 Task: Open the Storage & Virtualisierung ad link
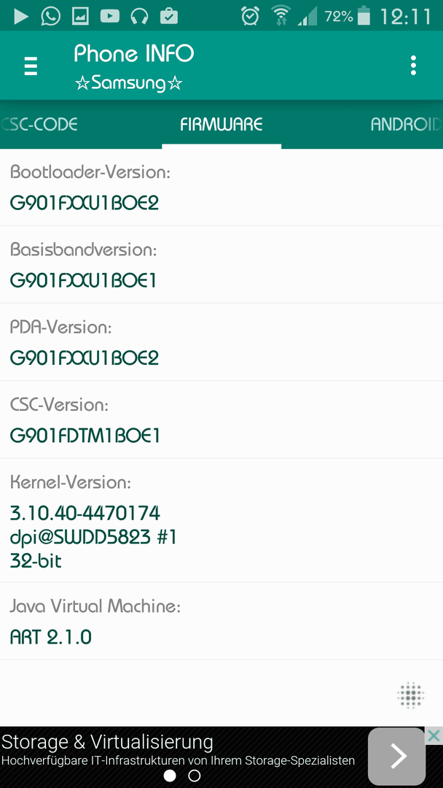(107, 742)
